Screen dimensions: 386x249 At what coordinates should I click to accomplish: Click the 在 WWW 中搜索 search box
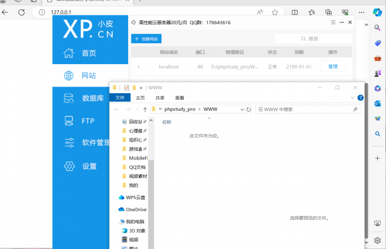coord(308,109)
